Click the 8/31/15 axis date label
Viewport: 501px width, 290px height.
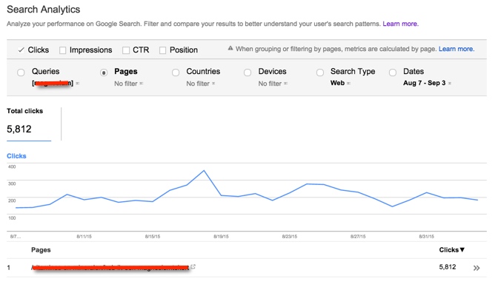[x=427, y=237]
